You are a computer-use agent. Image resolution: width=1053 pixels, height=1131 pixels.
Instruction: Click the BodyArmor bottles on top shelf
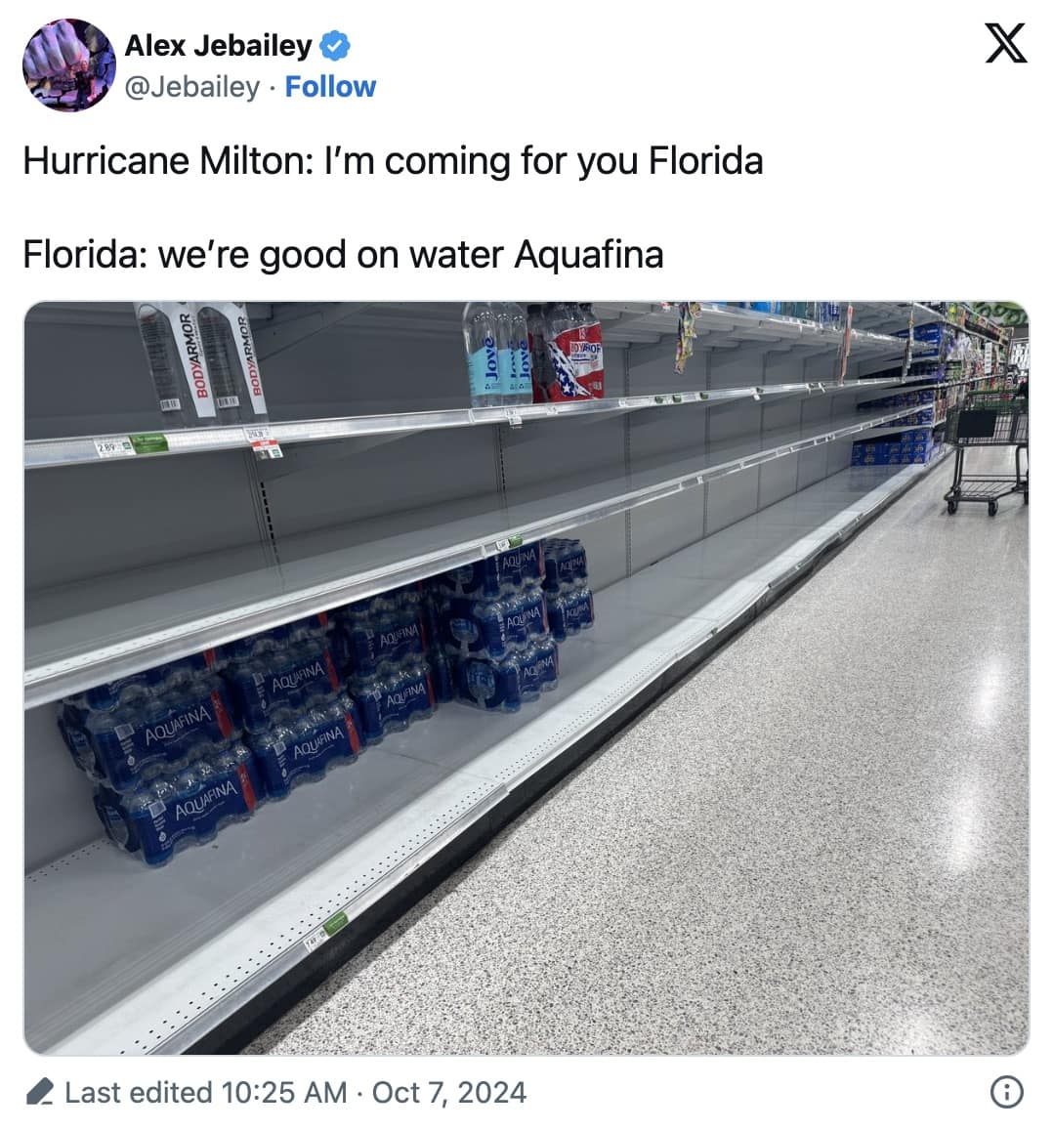click(x=201, y=361)
